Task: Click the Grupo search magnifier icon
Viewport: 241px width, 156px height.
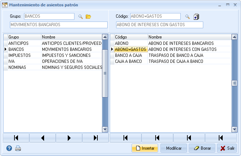Action: pos(80,17)
